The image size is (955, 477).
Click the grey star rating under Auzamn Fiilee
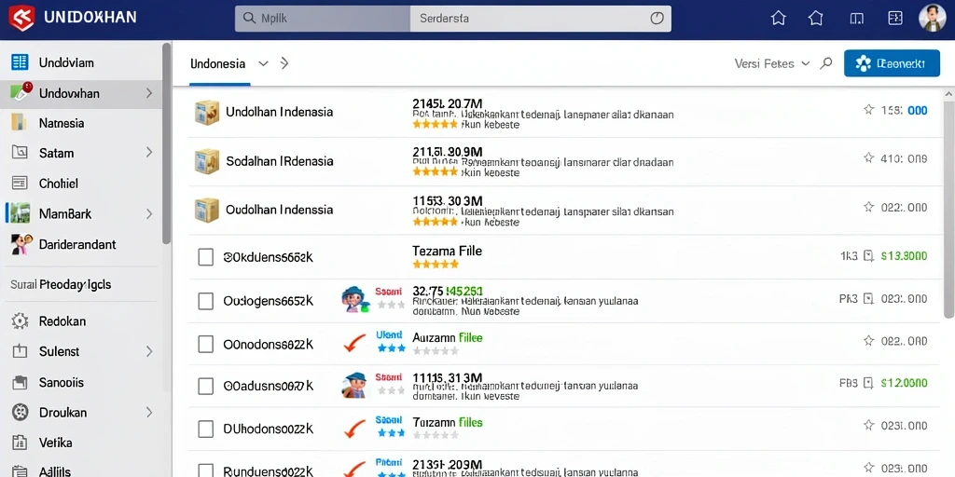[x=435, y=351]
